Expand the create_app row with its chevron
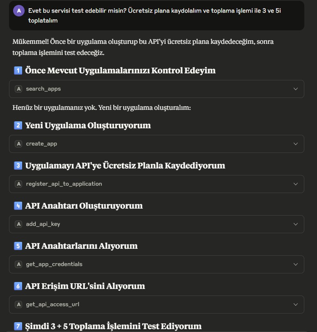317x332 pixels. pyautogui.click(x=296, y=144)
